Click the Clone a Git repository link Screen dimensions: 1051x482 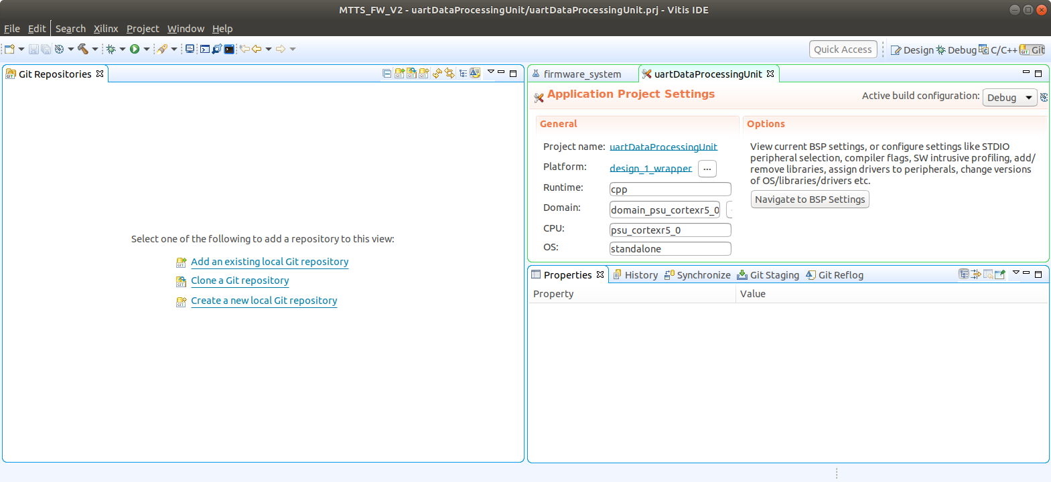click(x=240, y=280)
